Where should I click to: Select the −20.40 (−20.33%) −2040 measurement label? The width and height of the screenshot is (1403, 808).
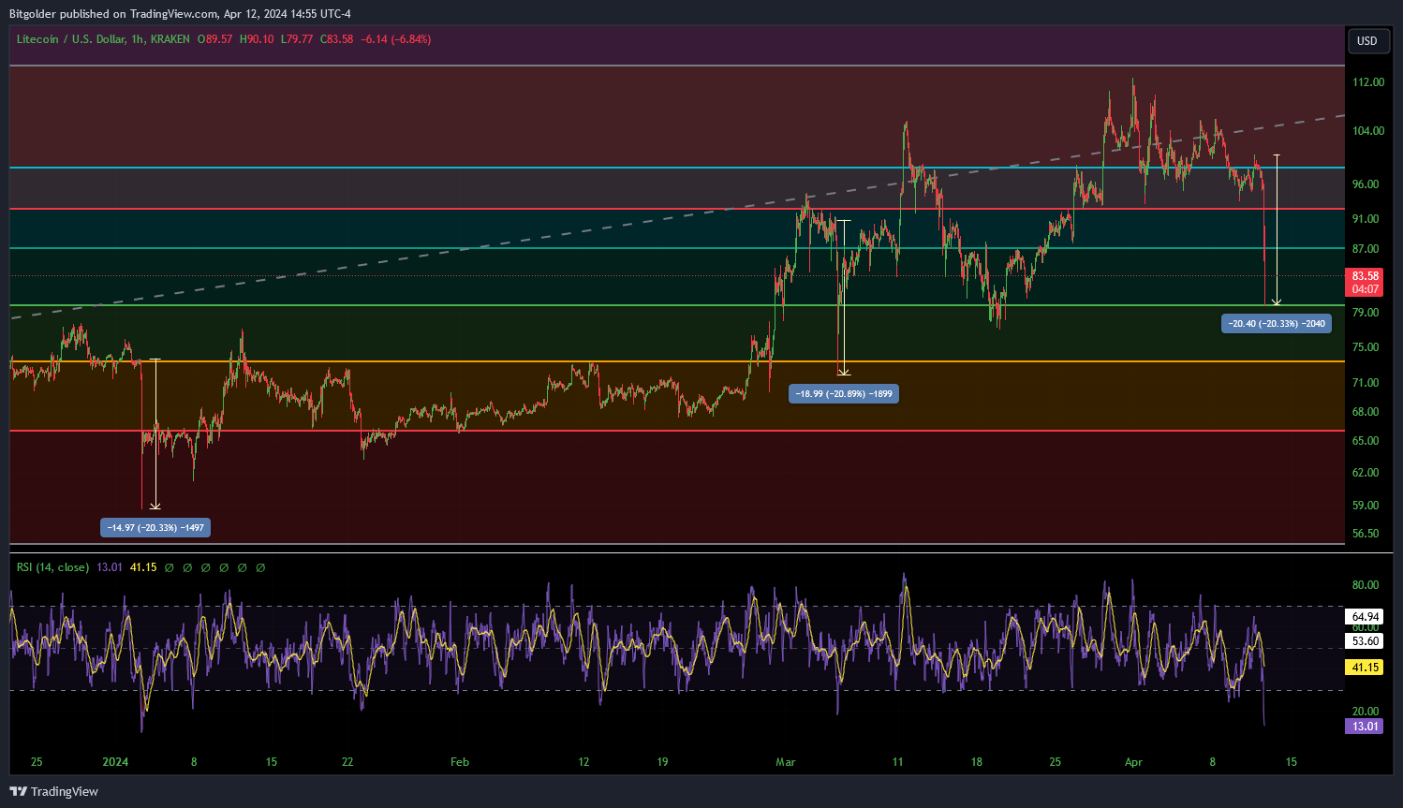[1277, 324]
